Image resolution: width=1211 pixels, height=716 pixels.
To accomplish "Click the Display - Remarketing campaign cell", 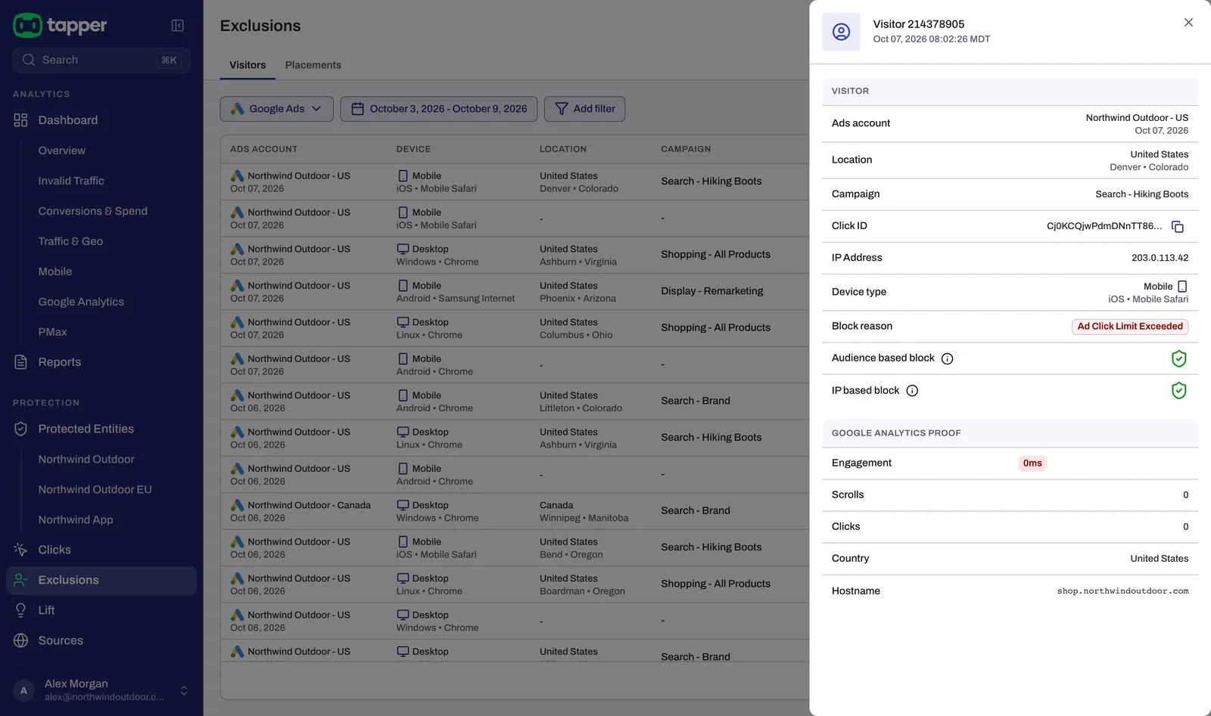I will coord(712,291).
